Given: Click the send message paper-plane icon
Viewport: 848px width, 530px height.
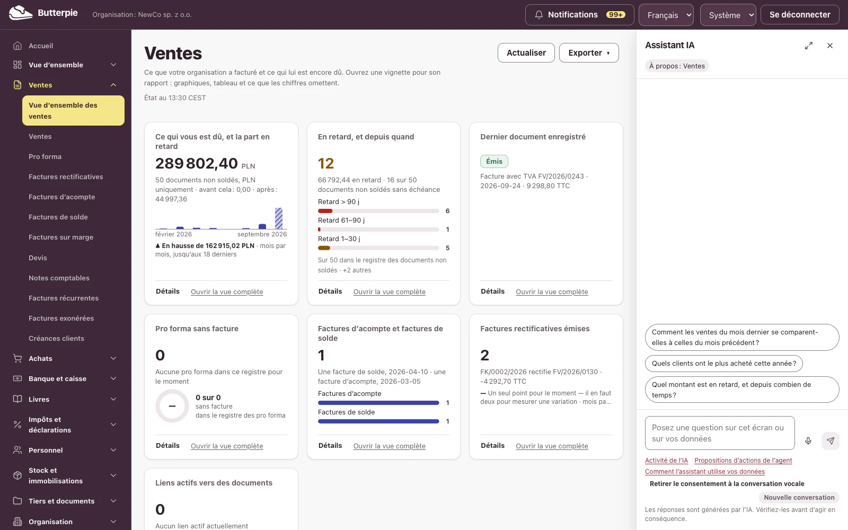Looking at the screenshot, I should coord(831,441).
